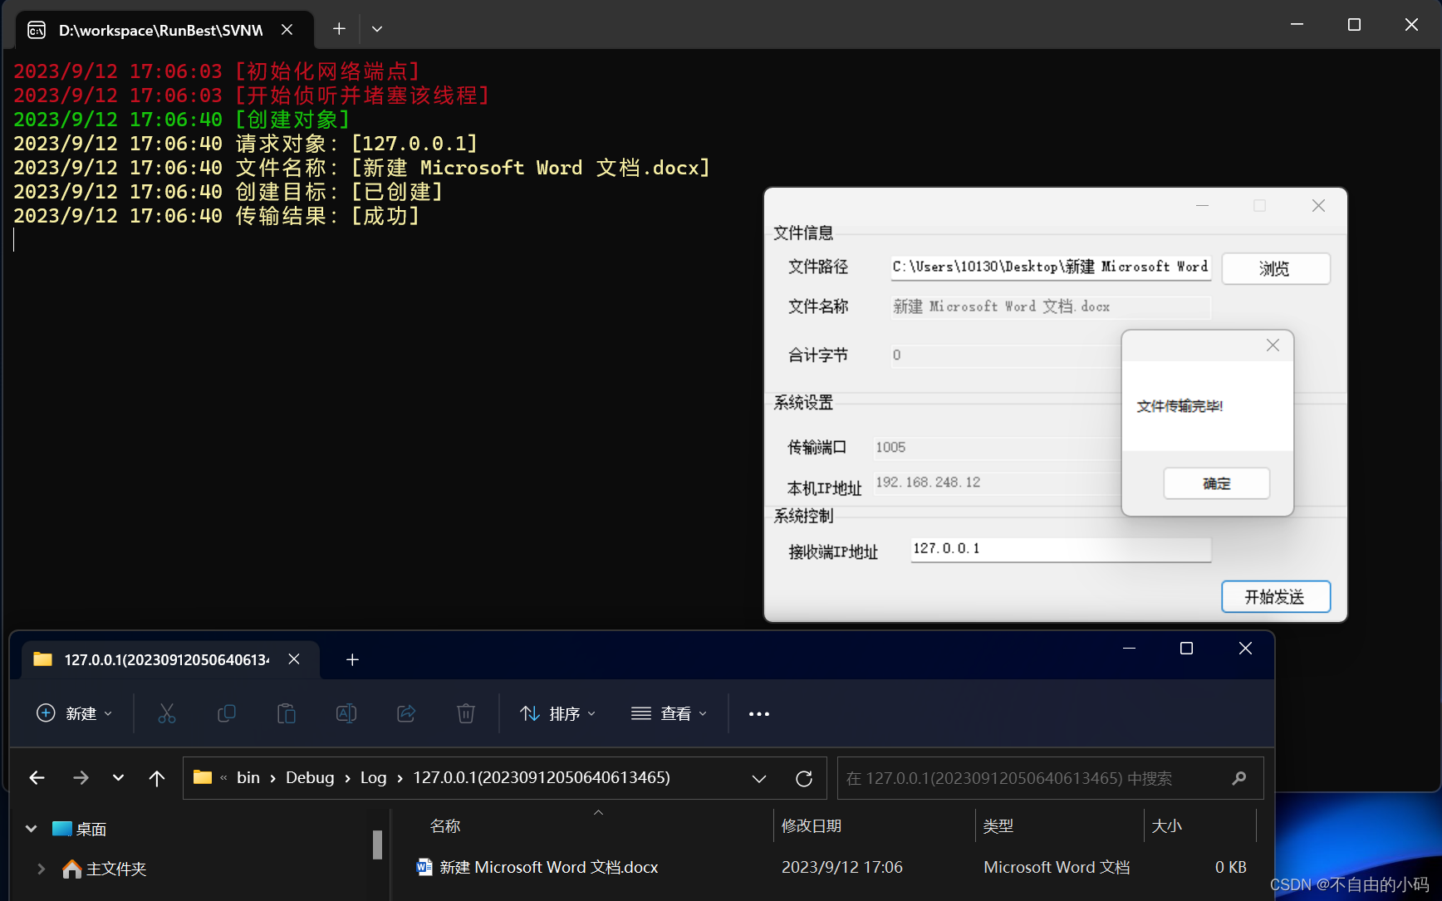Select the Rename icon in the toolbar

(x=346, y=713)
